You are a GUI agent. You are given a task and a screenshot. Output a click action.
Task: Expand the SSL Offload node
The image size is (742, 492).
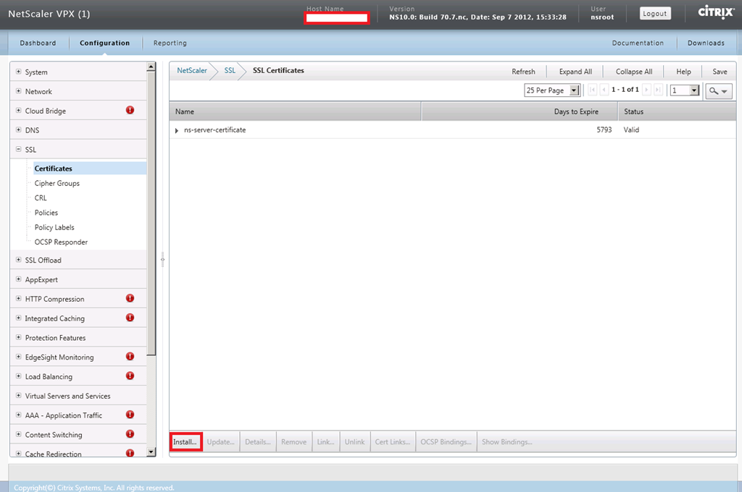click(18, 260)
